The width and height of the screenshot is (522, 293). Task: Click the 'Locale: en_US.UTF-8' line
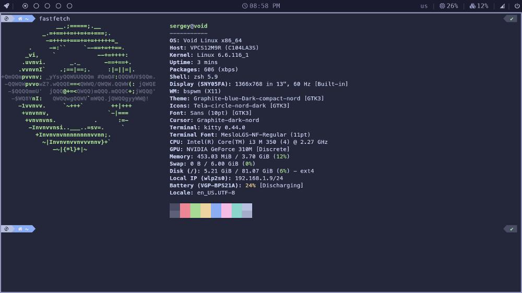(202, 193)
